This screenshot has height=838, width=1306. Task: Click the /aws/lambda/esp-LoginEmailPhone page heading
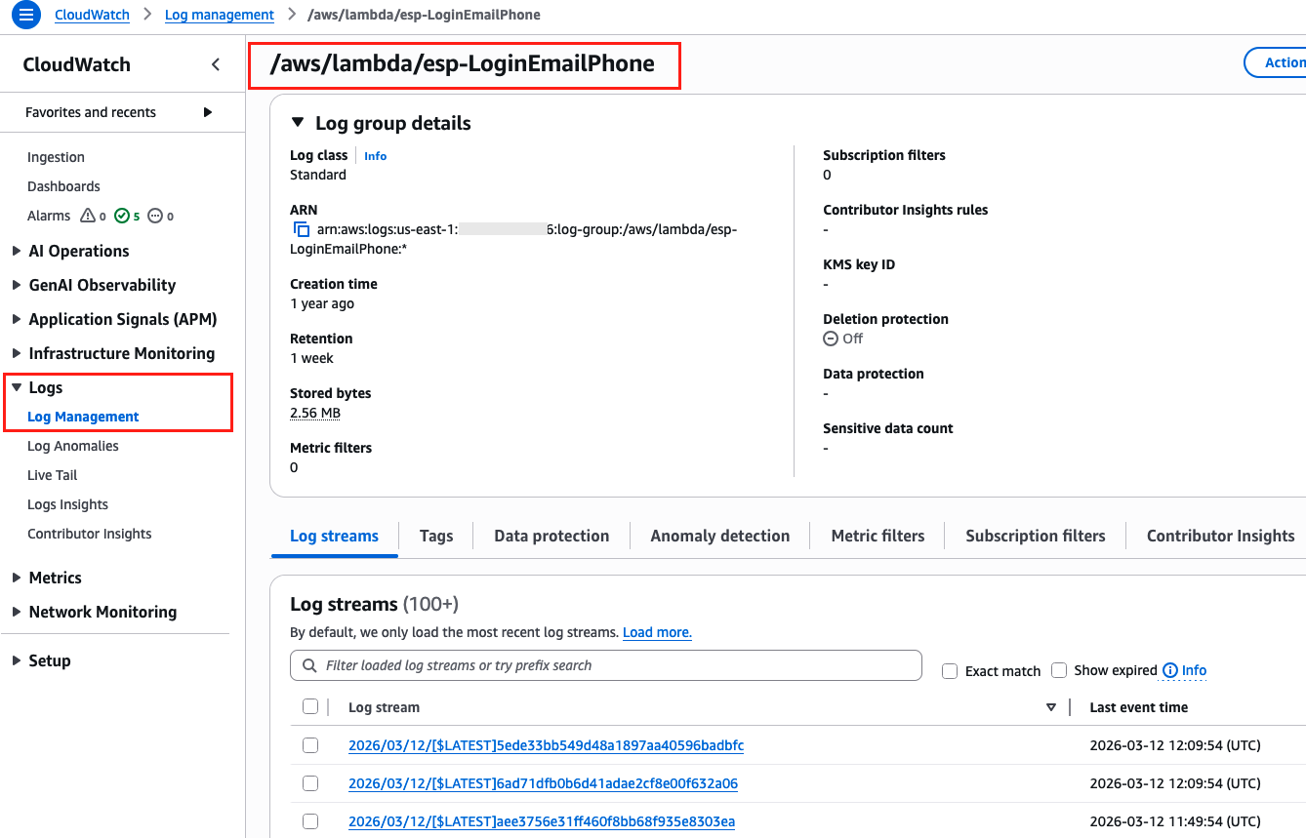point(463,63)
